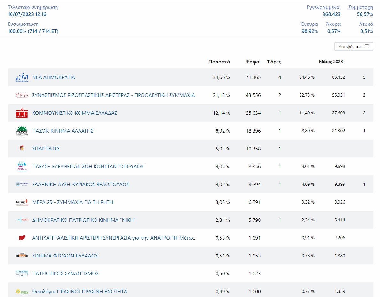Click SYRIZA's May 2023 share 22,73 %
This screenshot has height=297, width=380.
click(x=307, y=95)
